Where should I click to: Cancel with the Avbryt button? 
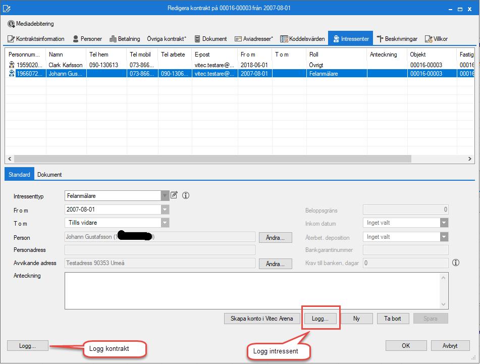[450, 346]
